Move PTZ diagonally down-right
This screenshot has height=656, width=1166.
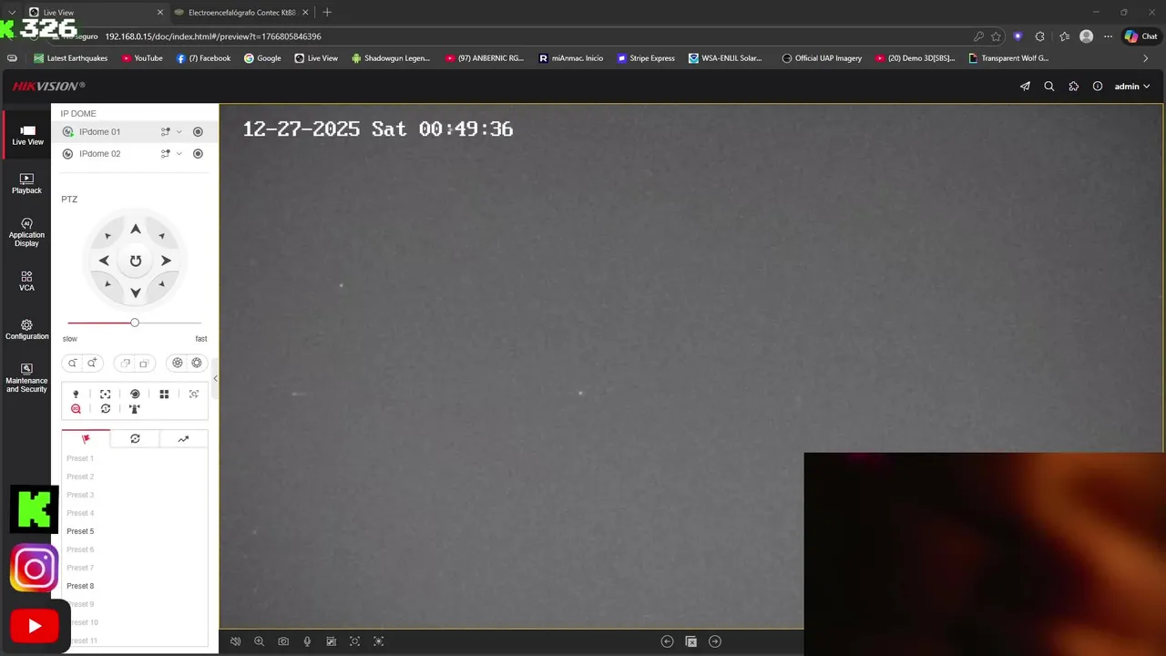click(x=162, y=284)
